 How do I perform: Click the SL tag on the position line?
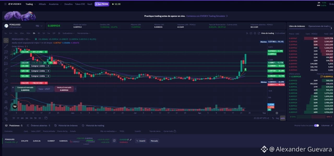point(55,63)
